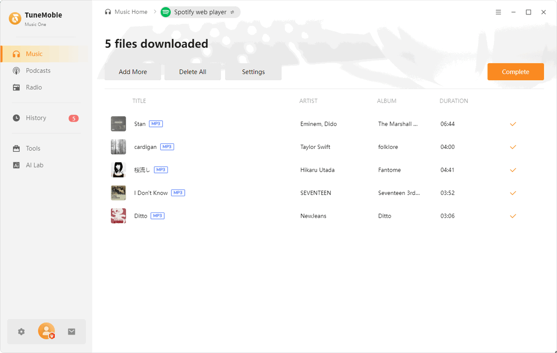
Task: Click the switch-source arrows icon
Action: pos(232,12)
